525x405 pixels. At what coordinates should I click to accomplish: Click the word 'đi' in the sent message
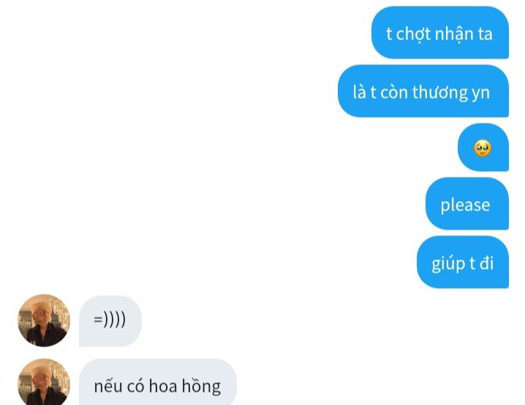pyautogui.click(x=487, y=262)
